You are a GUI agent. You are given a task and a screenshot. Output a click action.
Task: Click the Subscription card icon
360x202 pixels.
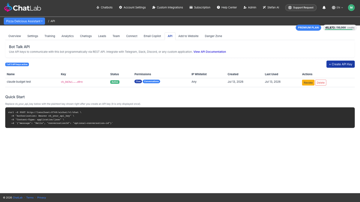point(191,7)
